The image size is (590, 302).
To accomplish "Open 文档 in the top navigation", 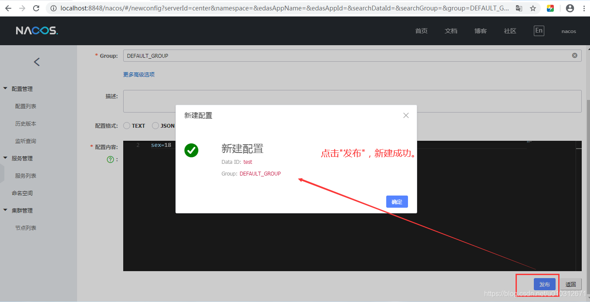I will click(x=451, y=31).
